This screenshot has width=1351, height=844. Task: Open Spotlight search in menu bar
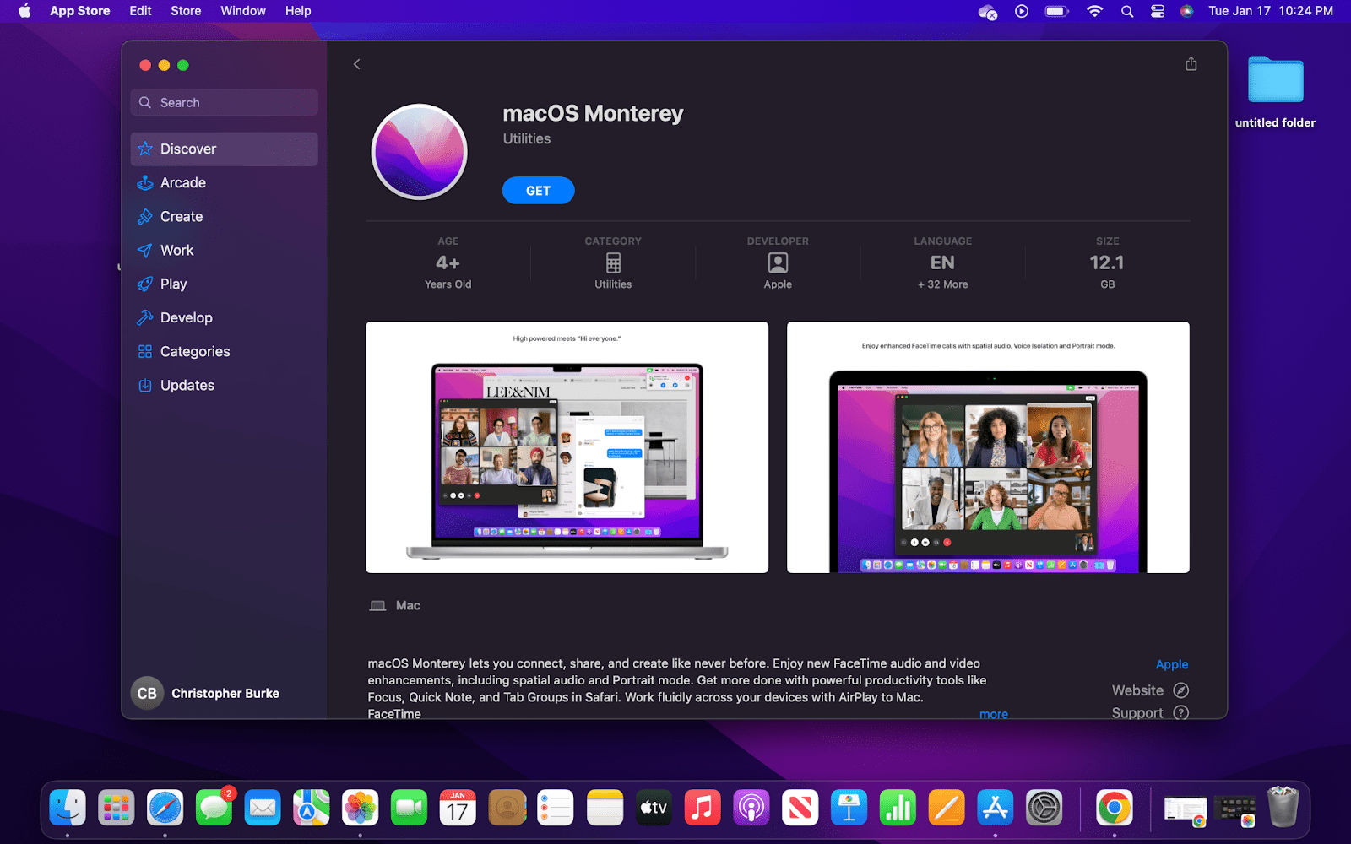click(1127, 11)
